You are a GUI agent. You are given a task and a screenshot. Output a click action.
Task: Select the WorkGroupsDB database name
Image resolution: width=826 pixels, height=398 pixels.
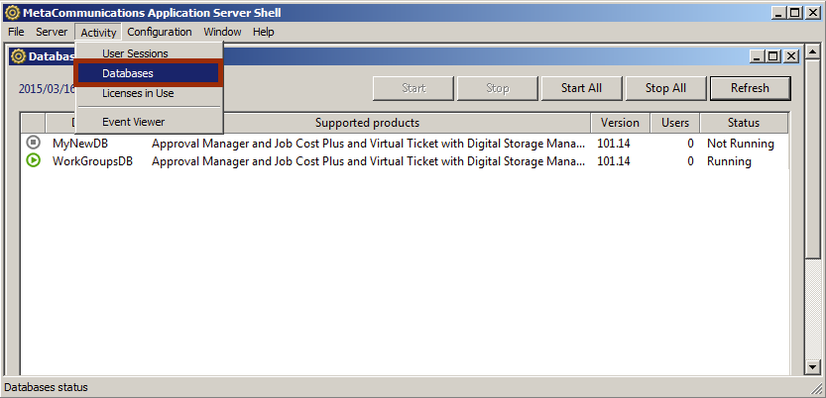pos(93,161)
